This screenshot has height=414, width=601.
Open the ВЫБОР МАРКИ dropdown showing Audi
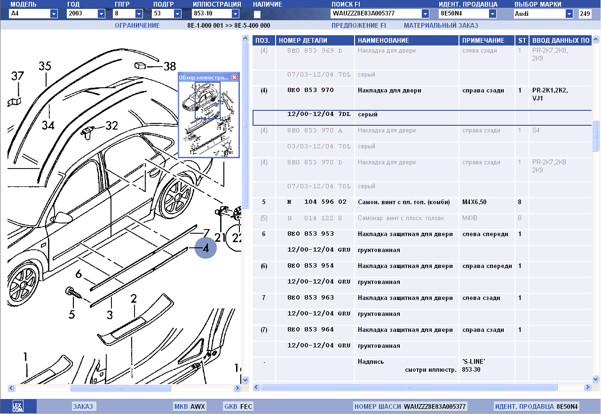point(569,14)
